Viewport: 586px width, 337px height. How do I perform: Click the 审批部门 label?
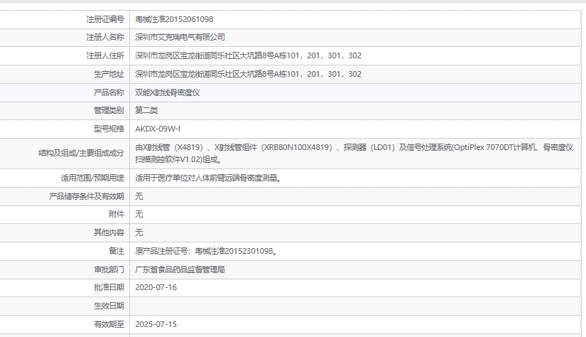pos(109,269)
